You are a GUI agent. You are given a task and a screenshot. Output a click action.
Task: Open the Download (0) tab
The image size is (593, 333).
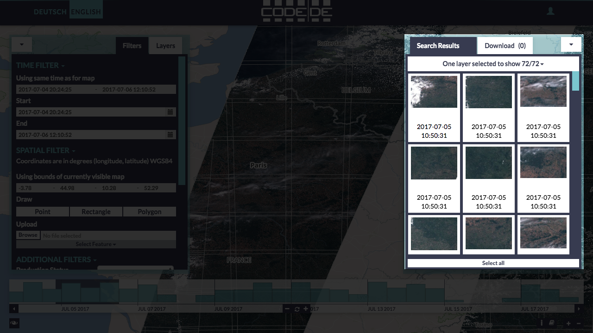[505, 46]
